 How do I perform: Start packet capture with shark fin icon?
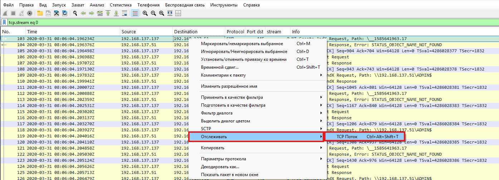(x=5, y=13)
